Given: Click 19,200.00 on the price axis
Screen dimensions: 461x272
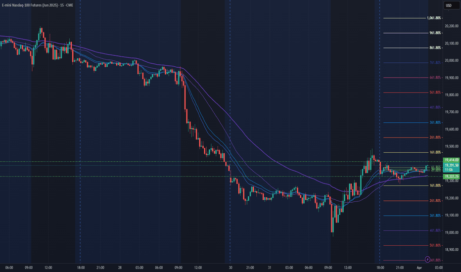Looking at the screenshot, I should coord(452,198).
